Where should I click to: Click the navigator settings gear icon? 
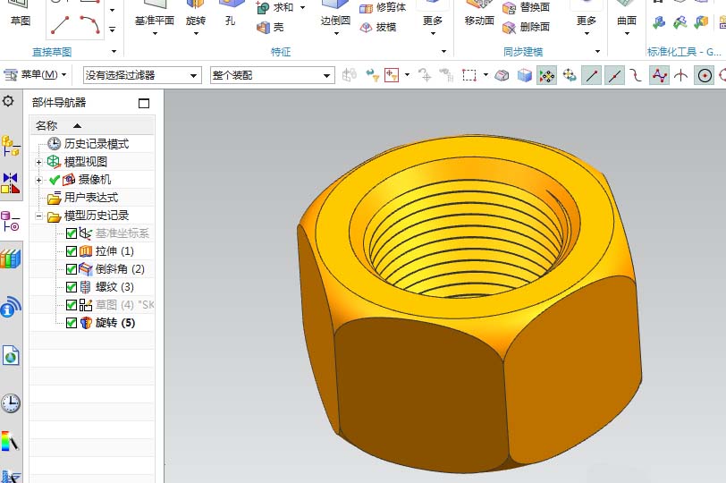click(8, 101)
